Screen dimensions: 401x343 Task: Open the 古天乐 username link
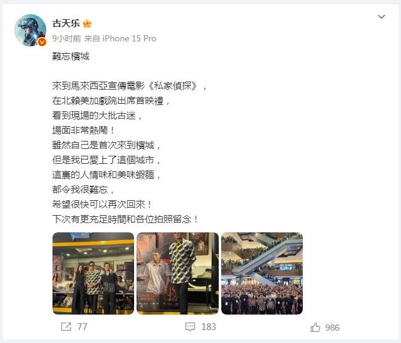tap(66, 23)
